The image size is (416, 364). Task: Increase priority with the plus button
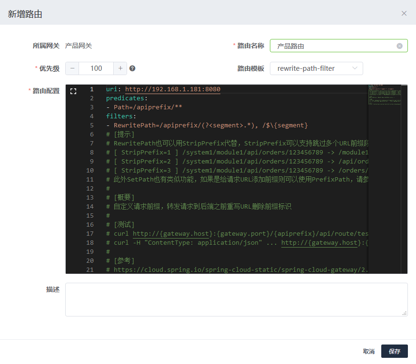[120, 68]
